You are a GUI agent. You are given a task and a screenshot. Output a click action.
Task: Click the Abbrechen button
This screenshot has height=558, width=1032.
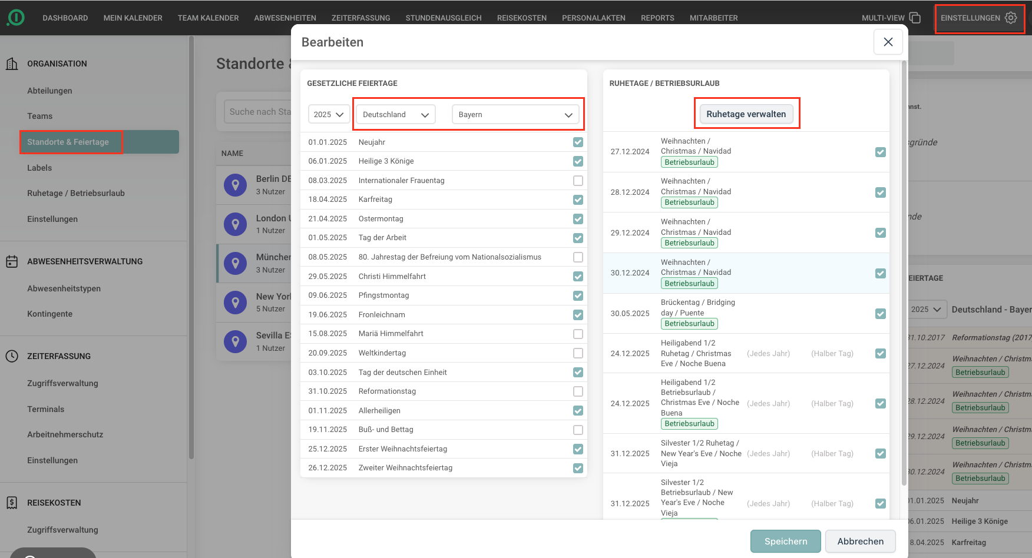(861, 542)
